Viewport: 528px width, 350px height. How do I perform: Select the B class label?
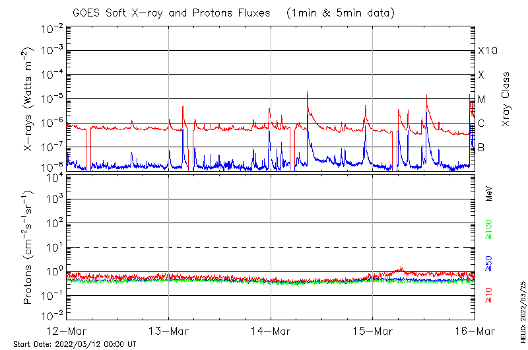click(481, 147)
